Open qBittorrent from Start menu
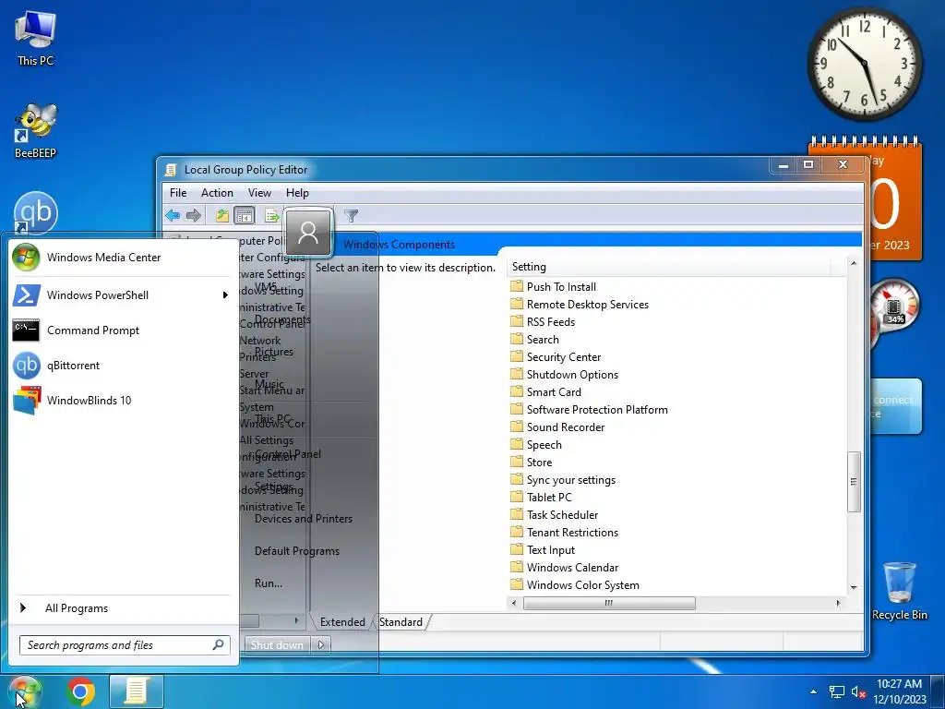The height and width of the screenshot is (709, 945). click(120, 366)
